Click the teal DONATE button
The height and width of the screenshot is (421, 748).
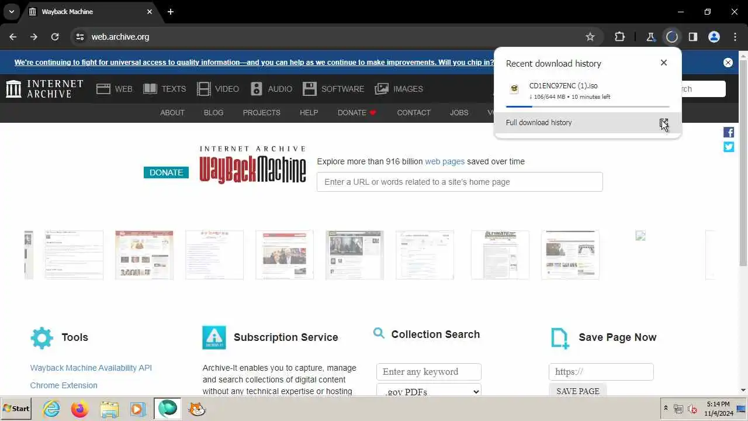(166, 172)
